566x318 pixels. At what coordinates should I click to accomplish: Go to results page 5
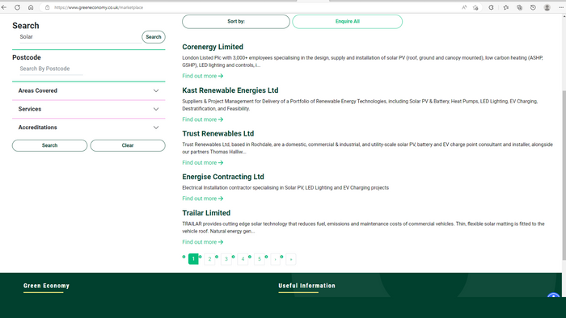(260, 259)
